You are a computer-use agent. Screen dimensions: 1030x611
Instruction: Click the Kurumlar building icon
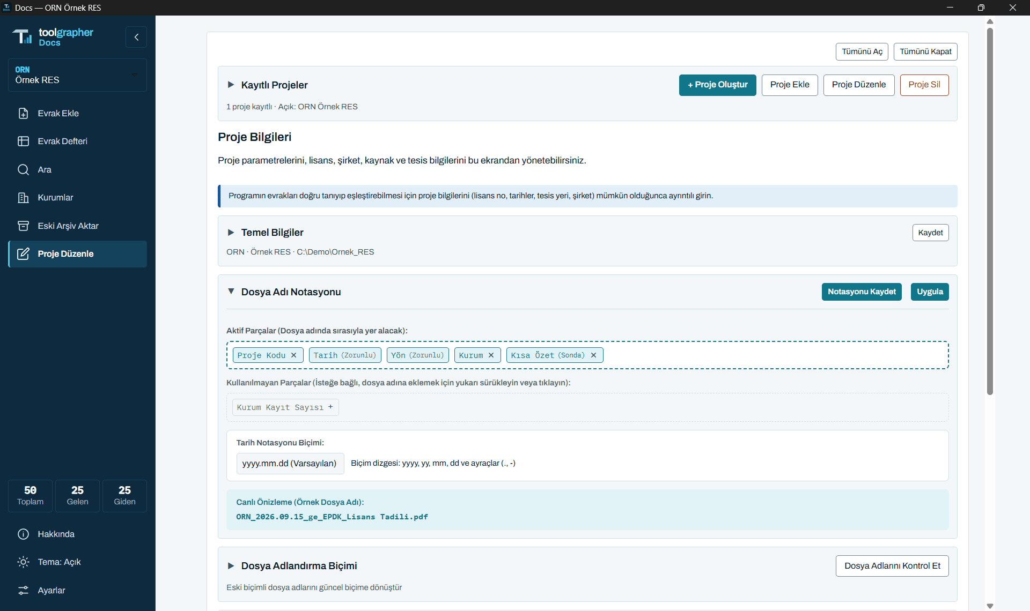(23, 197)
